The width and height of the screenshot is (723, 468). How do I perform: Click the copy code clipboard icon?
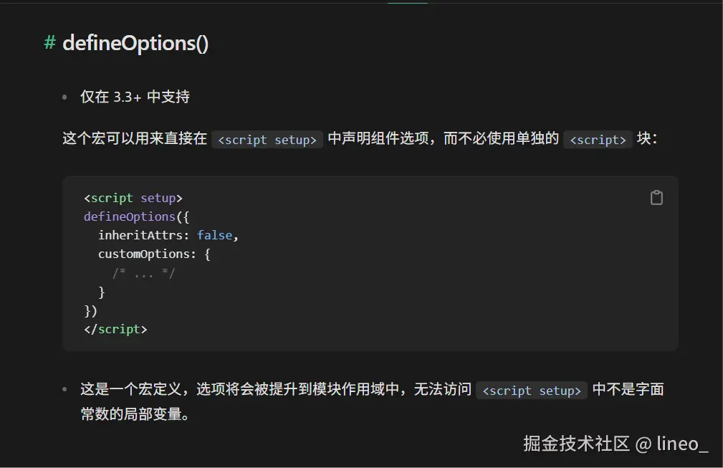656,198
